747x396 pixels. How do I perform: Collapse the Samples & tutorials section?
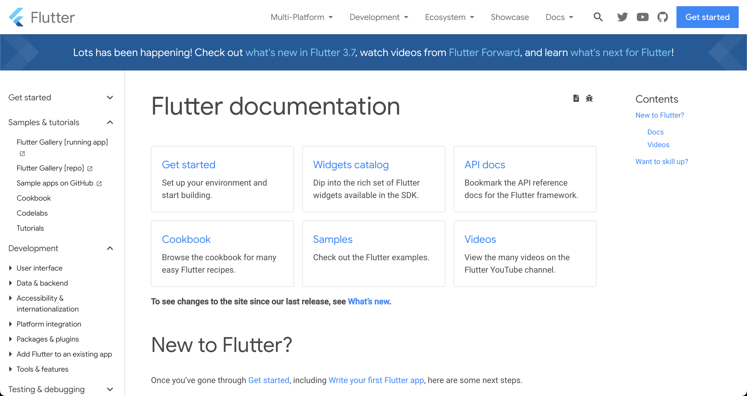click(110, 122)
